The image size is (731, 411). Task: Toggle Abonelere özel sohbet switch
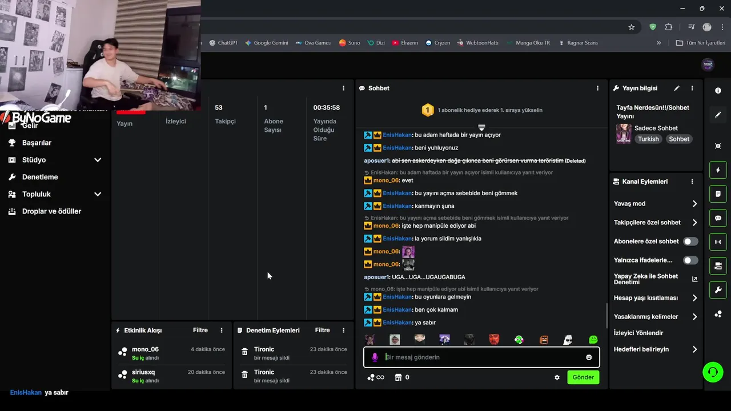(690, 241)
